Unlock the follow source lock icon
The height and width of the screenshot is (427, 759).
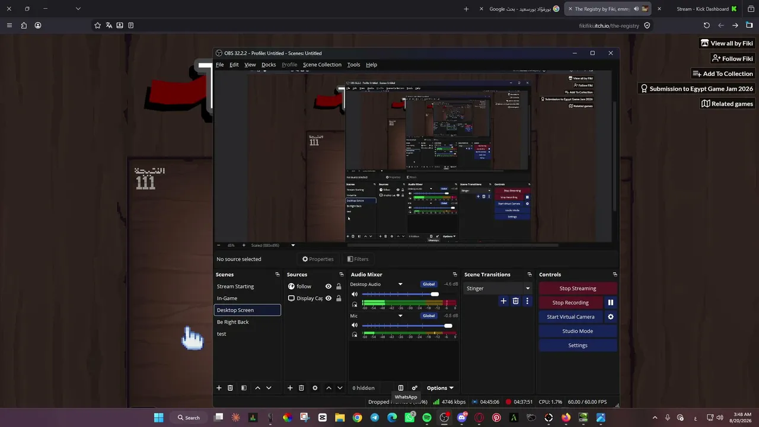[x=339, y=286]
